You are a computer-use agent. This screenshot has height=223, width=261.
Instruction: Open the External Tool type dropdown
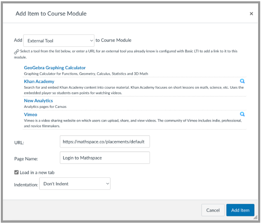pos(59,40)
